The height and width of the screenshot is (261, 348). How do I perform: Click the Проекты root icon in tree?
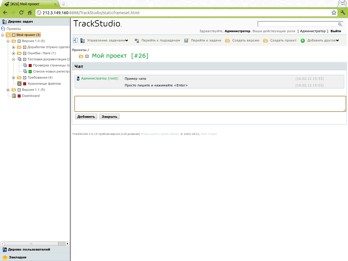(3, 29)
